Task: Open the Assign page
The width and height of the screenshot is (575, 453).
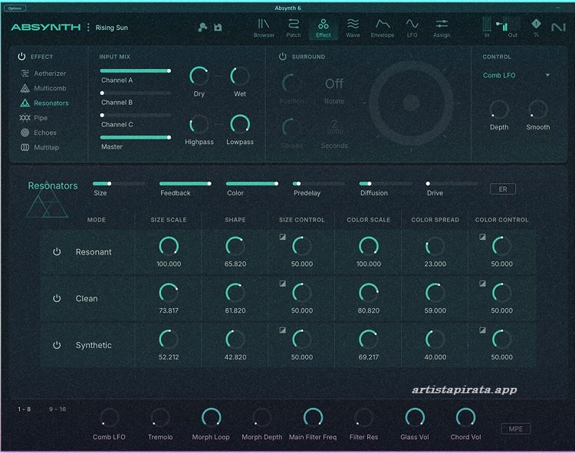Action: point(442,28)
